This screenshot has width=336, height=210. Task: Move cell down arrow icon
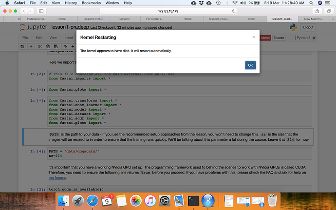[73, 46]
